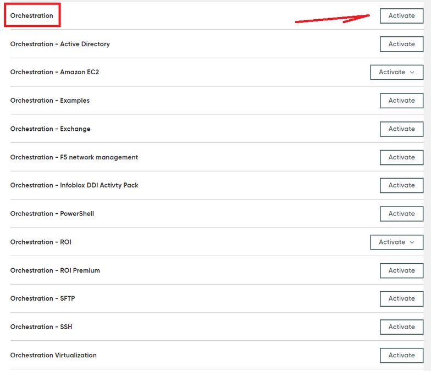Activate Orchestration - SFTP plugin
The height and width of the screenshot is (371, 431).
(401, 299)
